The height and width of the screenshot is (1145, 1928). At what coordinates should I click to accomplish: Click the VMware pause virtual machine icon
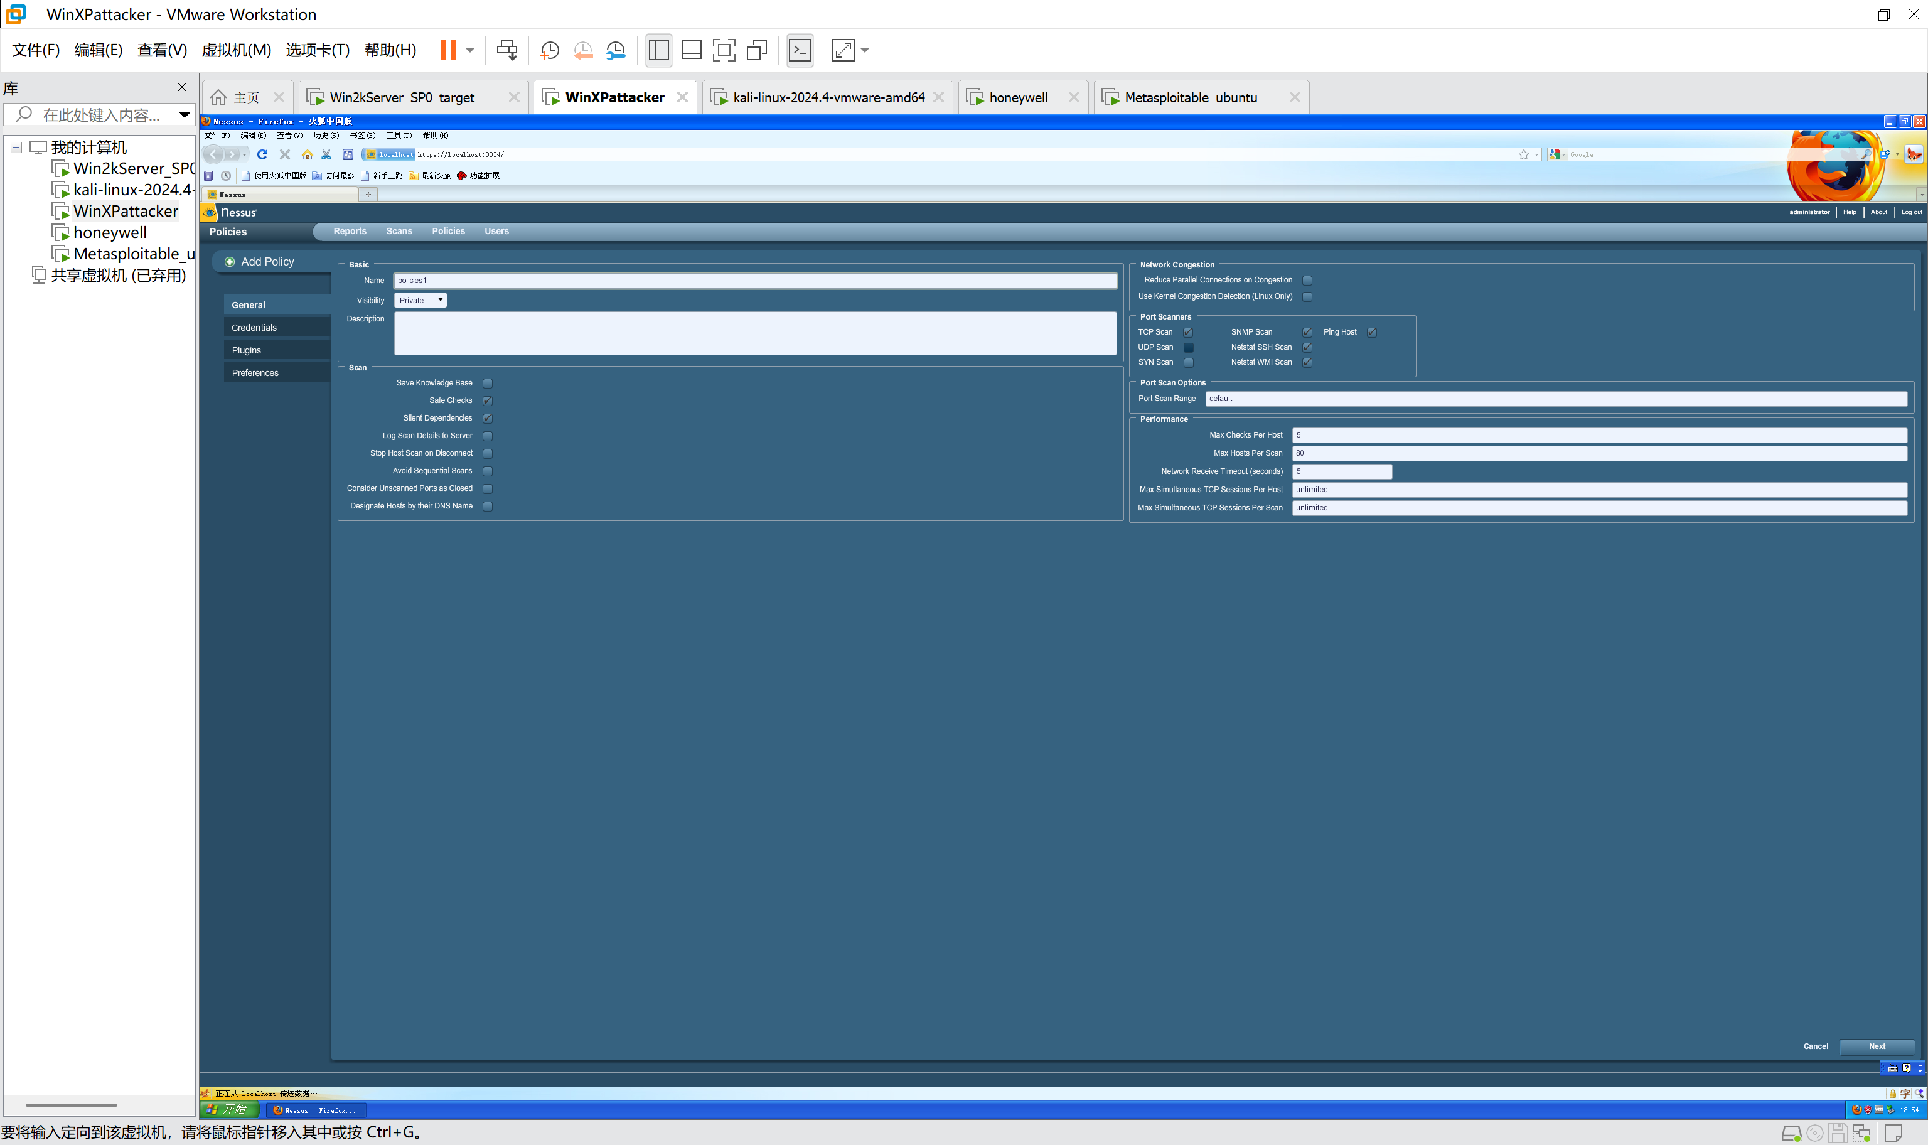(448, 50)
